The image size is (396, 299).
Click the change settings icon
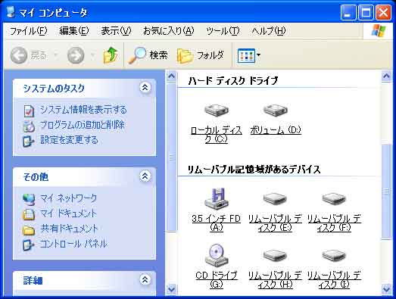pos(28,141)
